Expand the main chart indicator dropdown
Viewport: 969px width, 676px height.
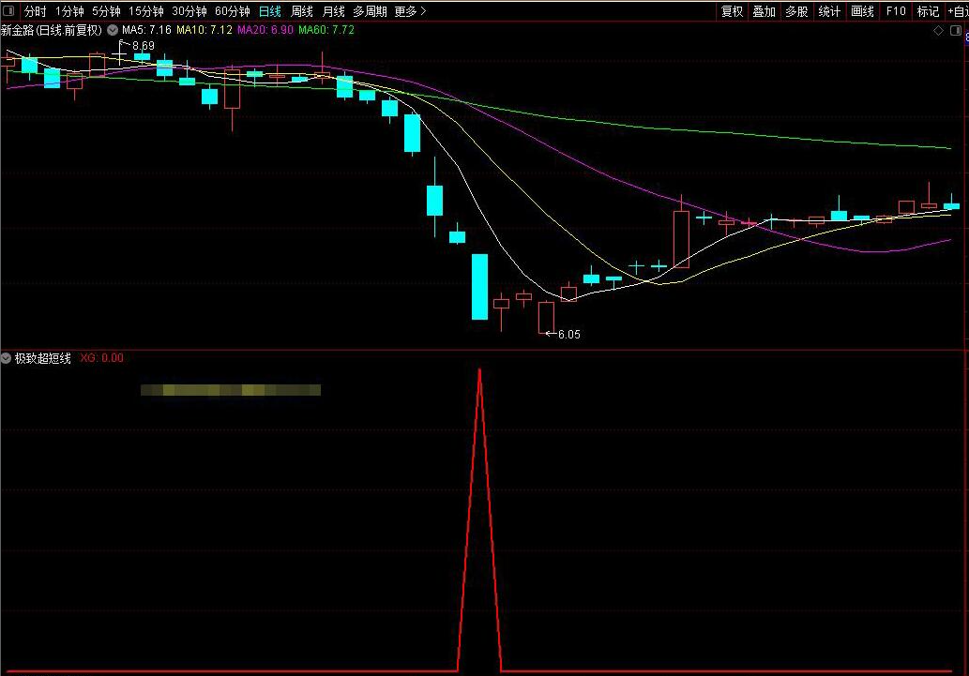pos(113,30)
